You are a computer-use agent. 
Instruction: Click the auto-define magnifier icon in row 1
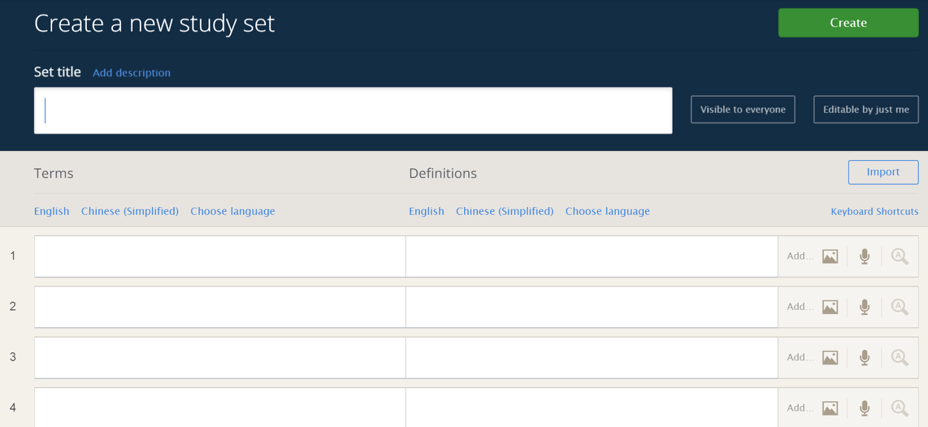(900, 256)
